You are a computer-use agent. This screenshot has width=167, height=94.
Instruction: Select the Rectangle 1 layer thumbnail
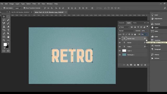click(124, 55)
